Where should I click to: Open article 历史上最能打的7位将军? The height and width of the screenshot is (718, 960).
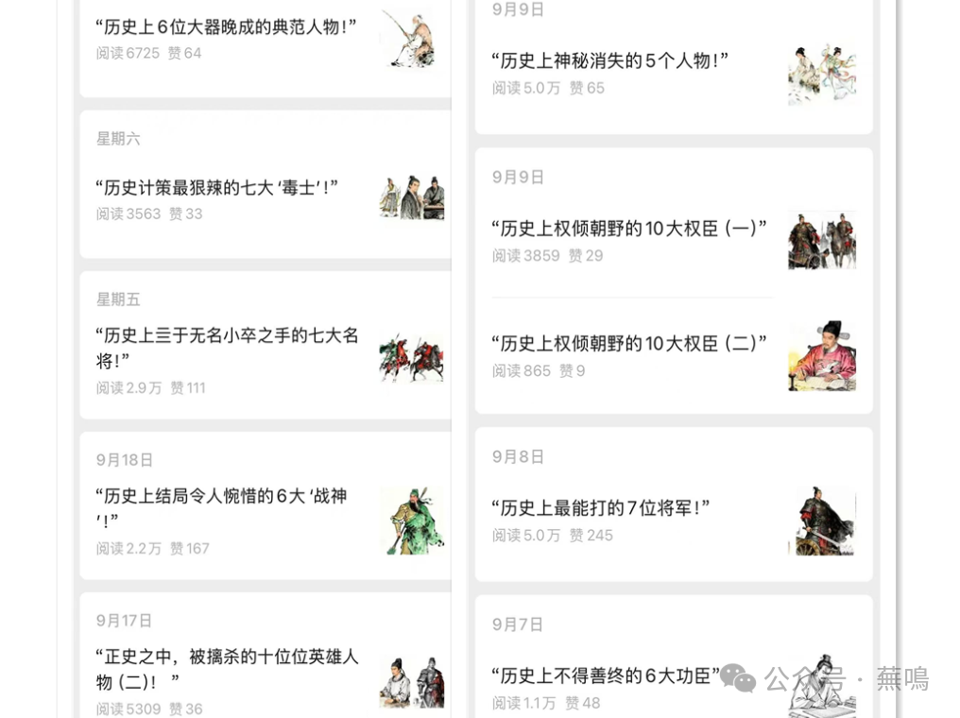click(x=600, y=508)
